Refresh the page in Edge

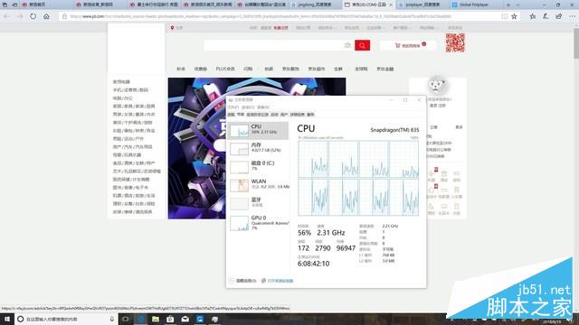(x=33, y=16)
